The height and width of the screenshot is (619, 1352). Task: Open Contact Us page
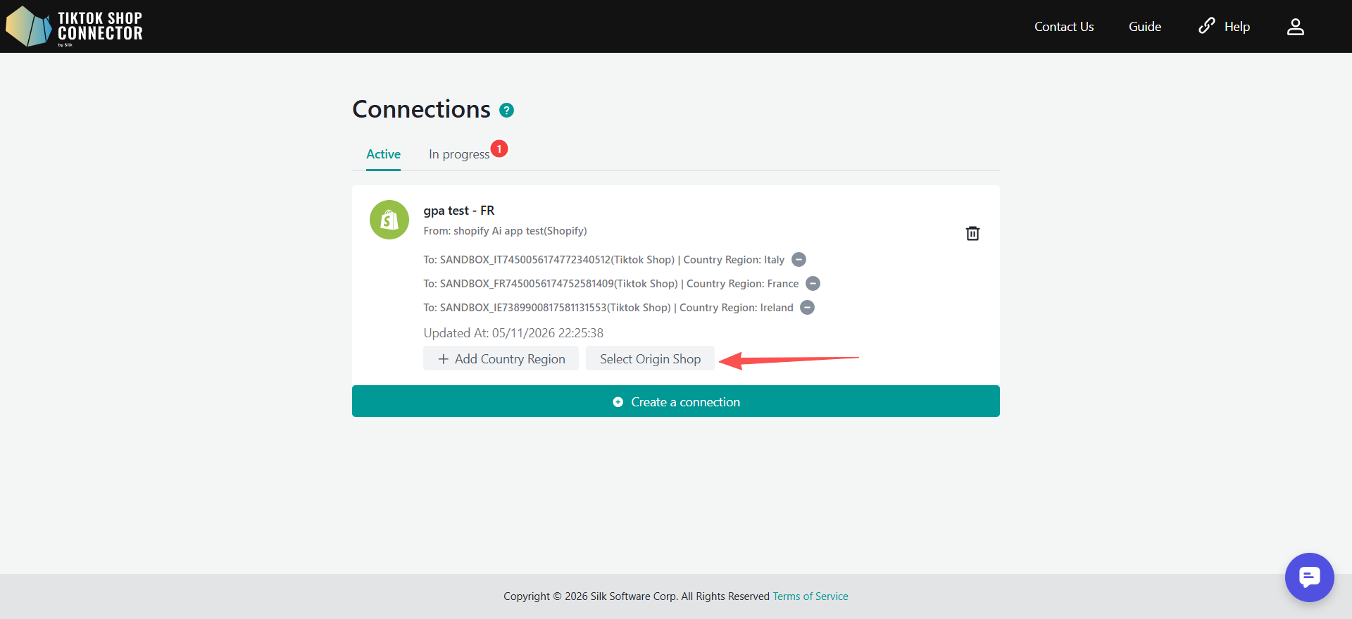(1064, 27)
